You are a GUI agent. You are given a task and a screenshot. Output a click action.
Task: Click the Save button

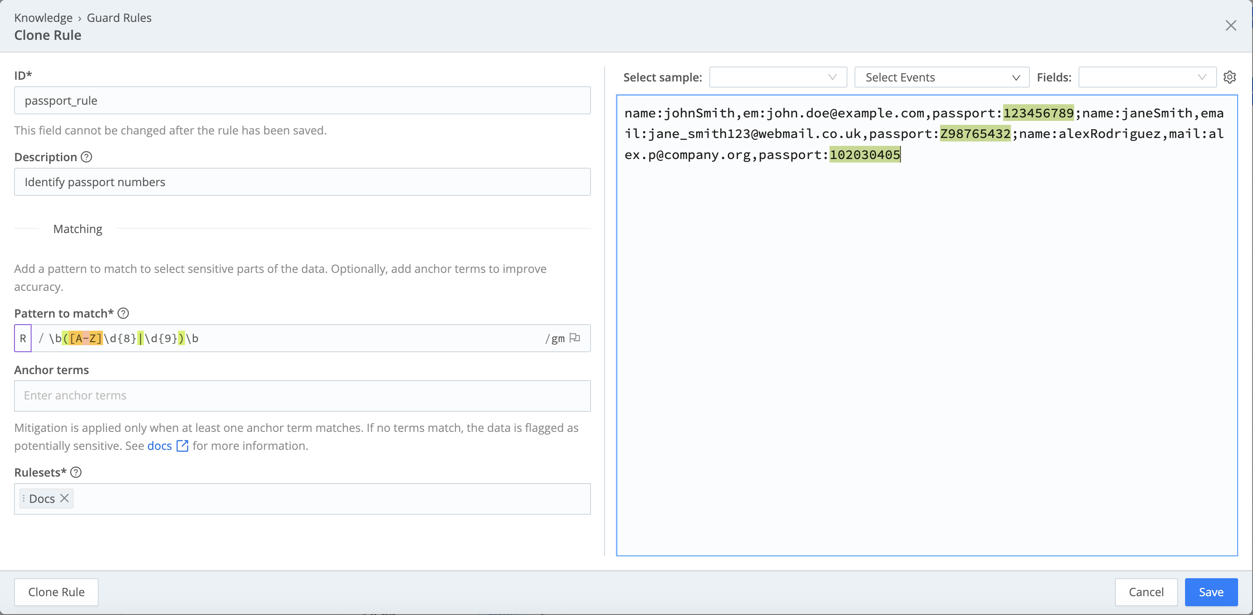pyautogui.click(x=1210, y=592)
